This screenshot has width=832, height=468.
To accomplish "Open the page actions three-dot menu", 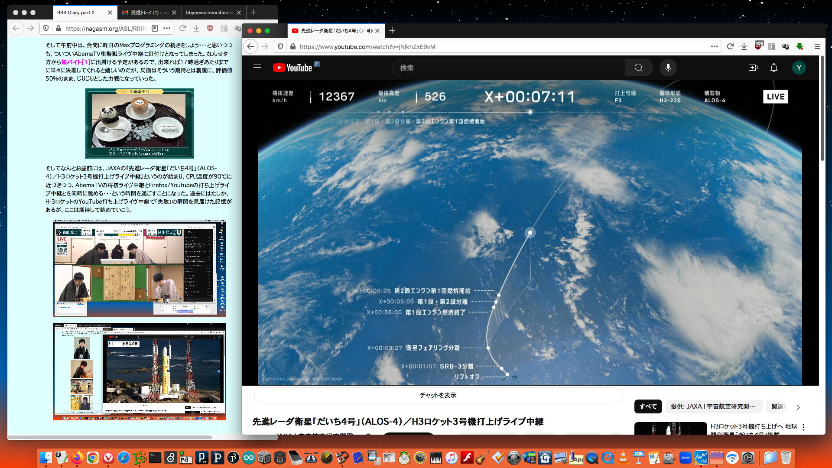I will 714,46.
